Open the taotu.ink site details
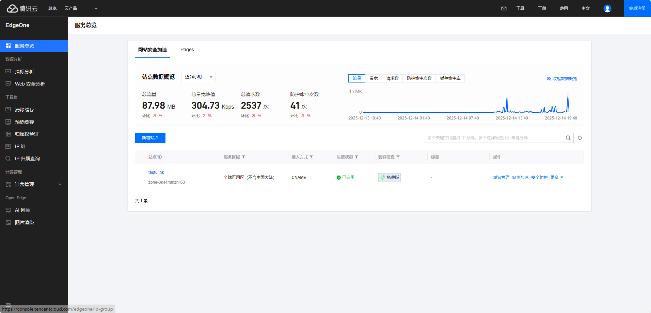This screenshot has height=313, width=651. pos(156,172)
